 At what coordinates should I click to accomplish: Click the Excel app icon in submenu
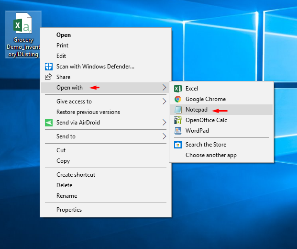[178, 89]
